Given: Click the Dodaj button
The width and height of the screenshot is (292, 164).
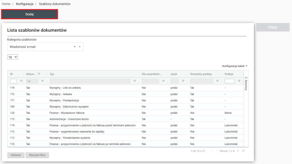Looking at the screenshot, I should (x=30, y=14).
